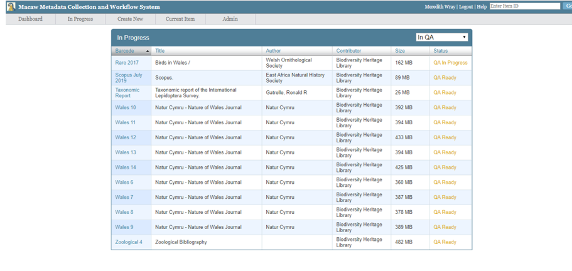The height and width of the screenshot is (271, 572).
Task: Open the Zoological 4 barcode link
Action: point(129,242)
